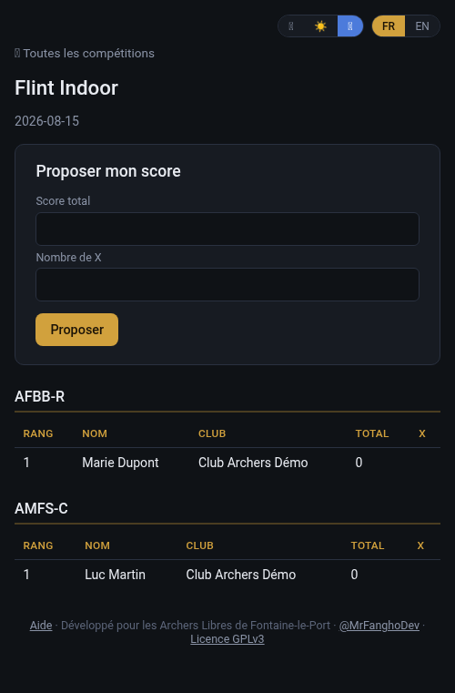Select the FR language option

(x=389, y=26)
